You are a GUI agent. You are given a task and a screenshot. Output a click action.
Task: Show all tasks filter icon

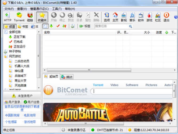[x=45, y=26]
